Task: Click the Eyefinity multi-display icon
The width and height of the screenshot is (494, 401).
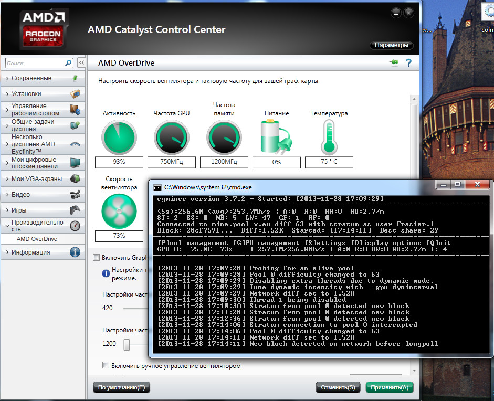Action: tap(75, 144)
